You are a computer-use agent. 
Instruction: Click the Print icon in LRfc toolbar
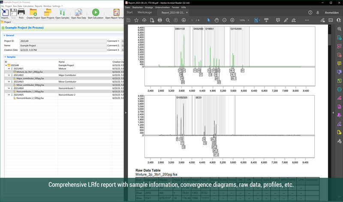pyautogui.click(x=21, y=12)
